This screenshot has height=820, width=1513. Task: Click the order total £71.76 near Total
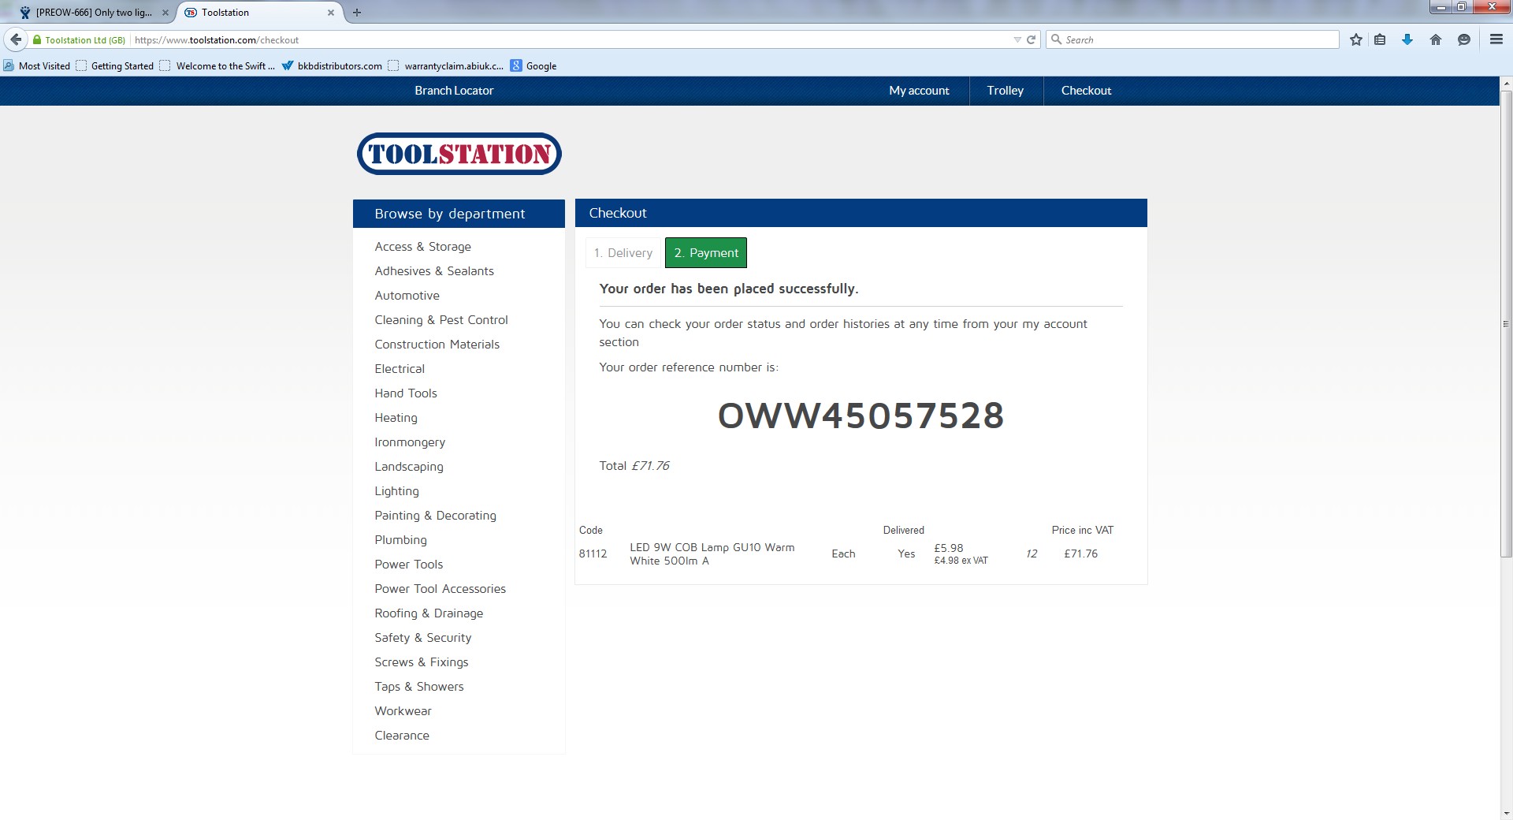point(650,466)
